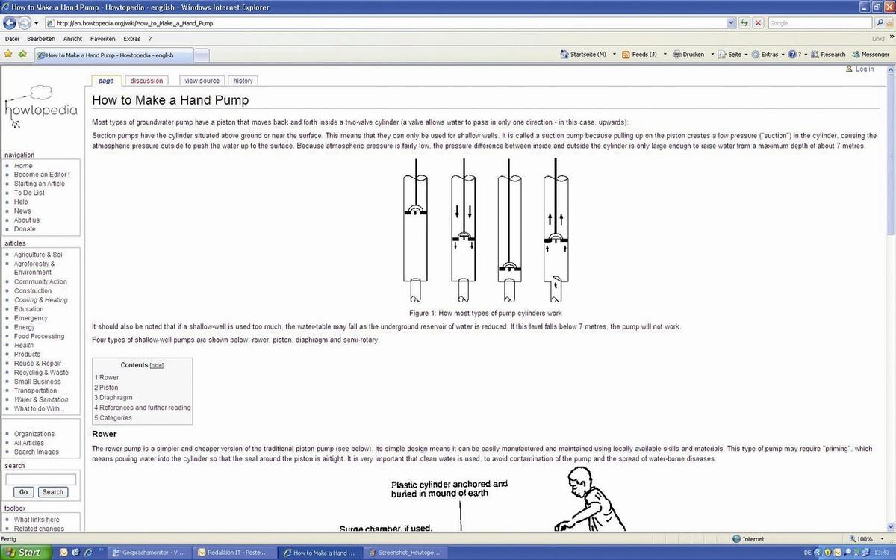Screen dimensions: 896x560
Task: Open the Donate link
Action: pos(25,229)
